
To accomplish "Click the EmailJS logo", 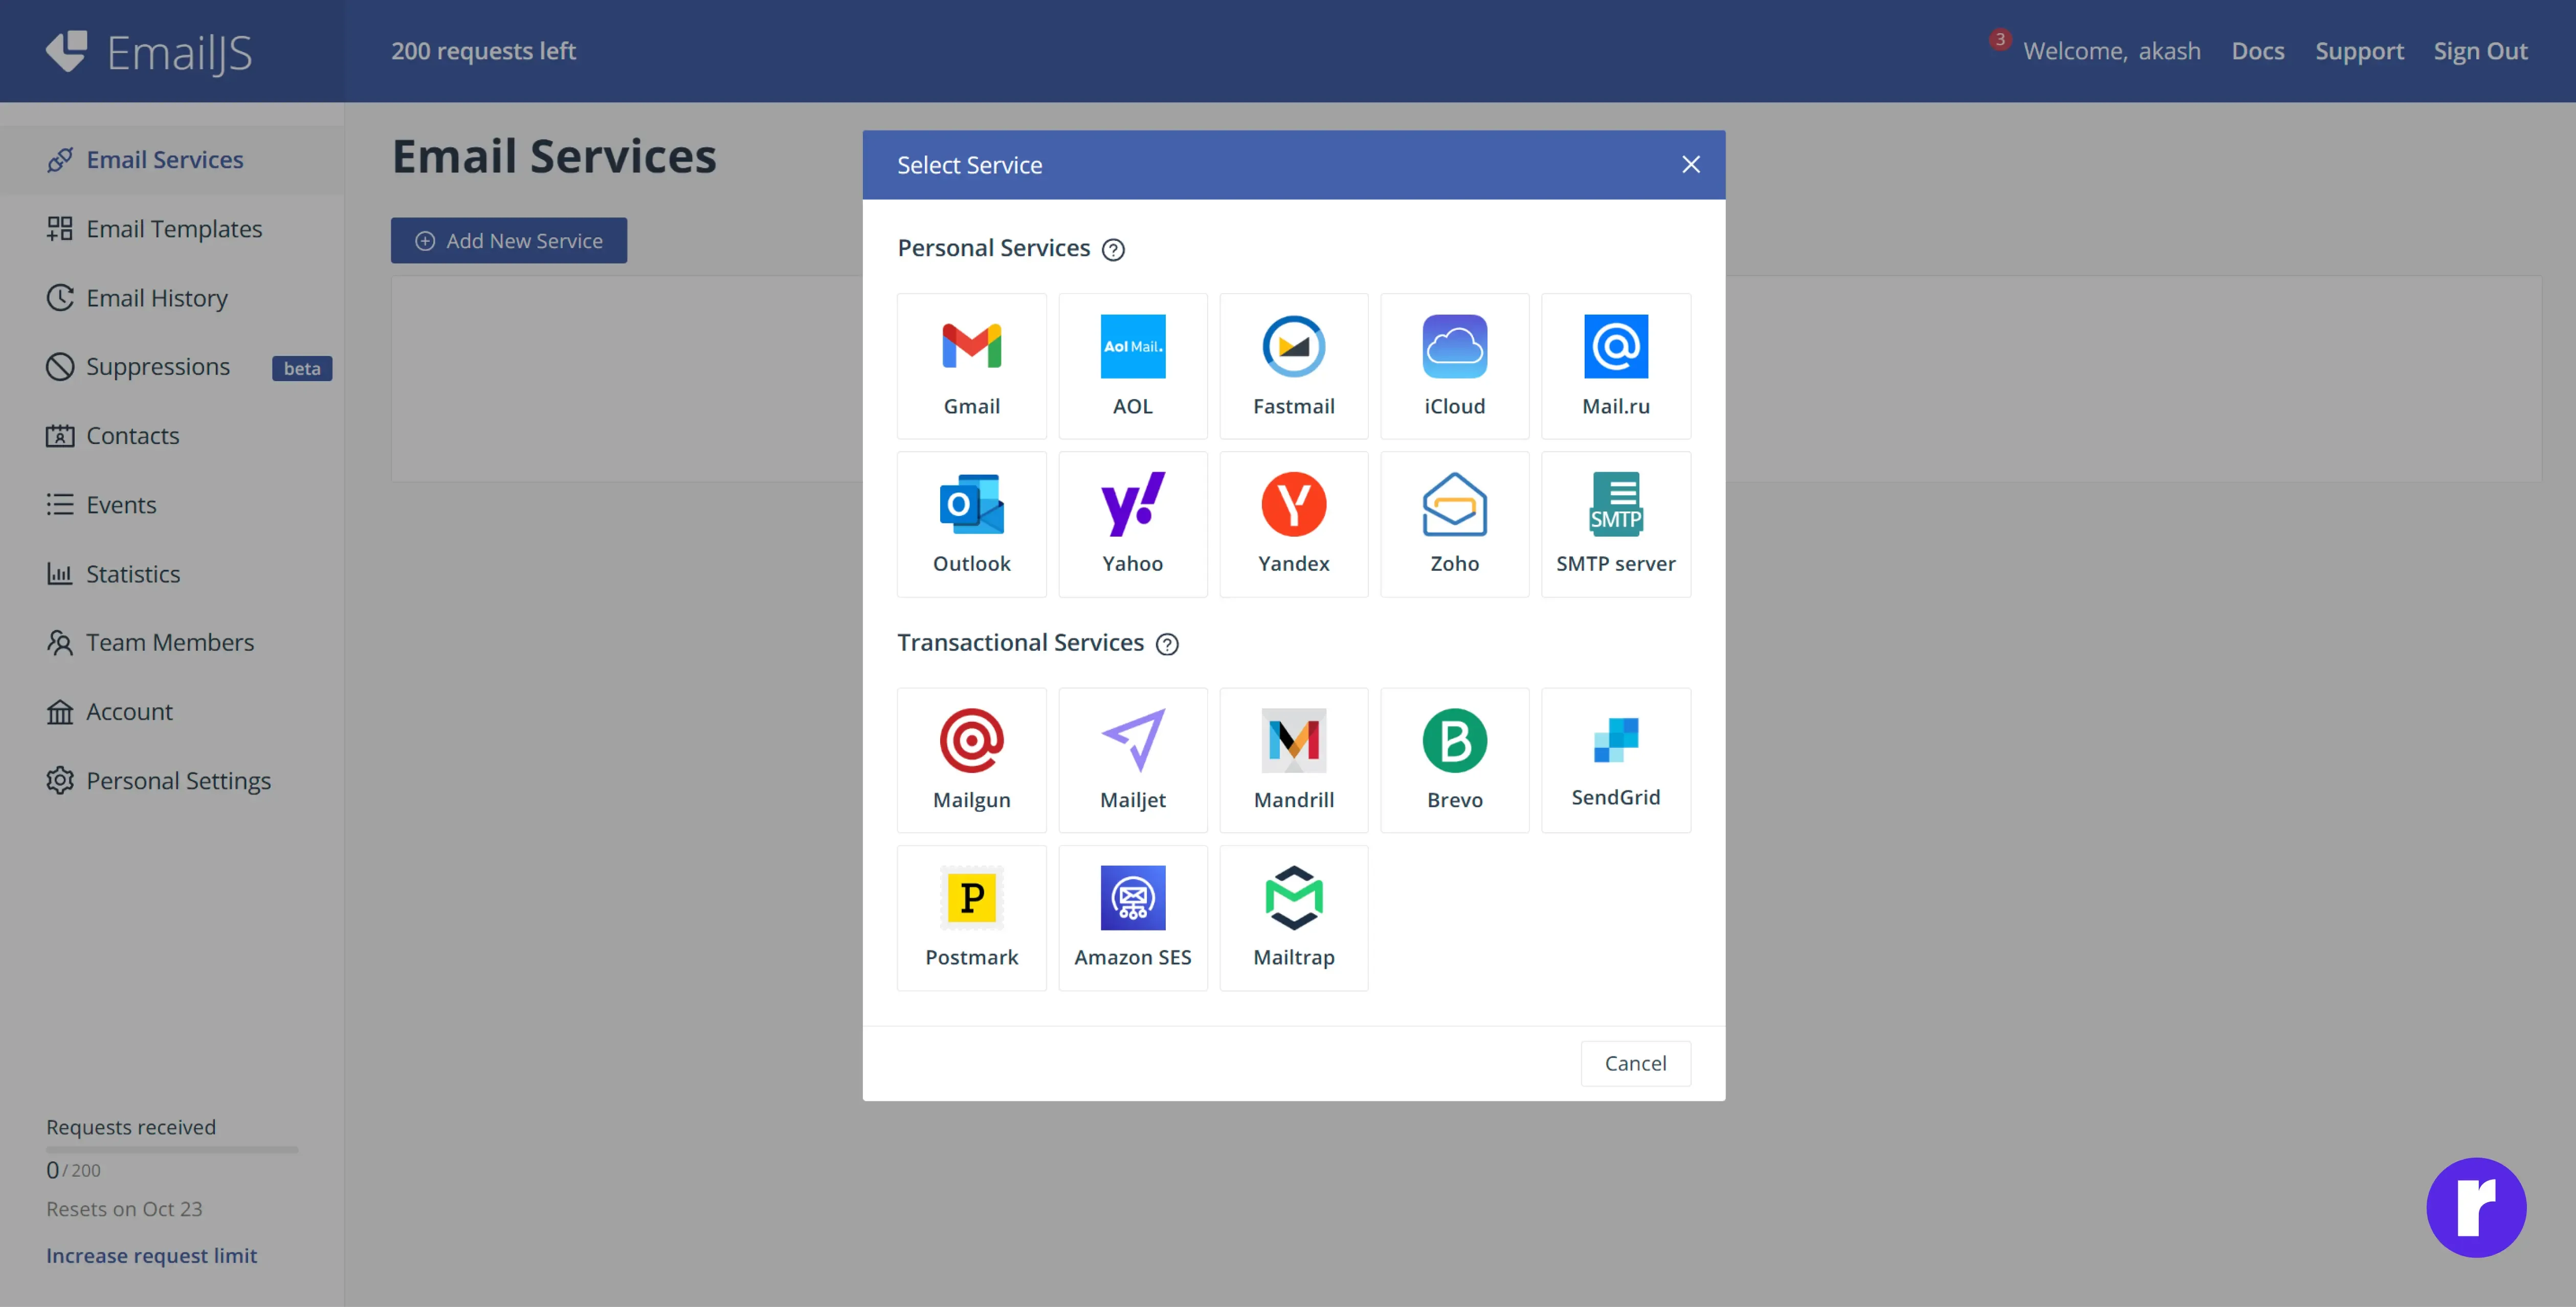I will 148,52.
